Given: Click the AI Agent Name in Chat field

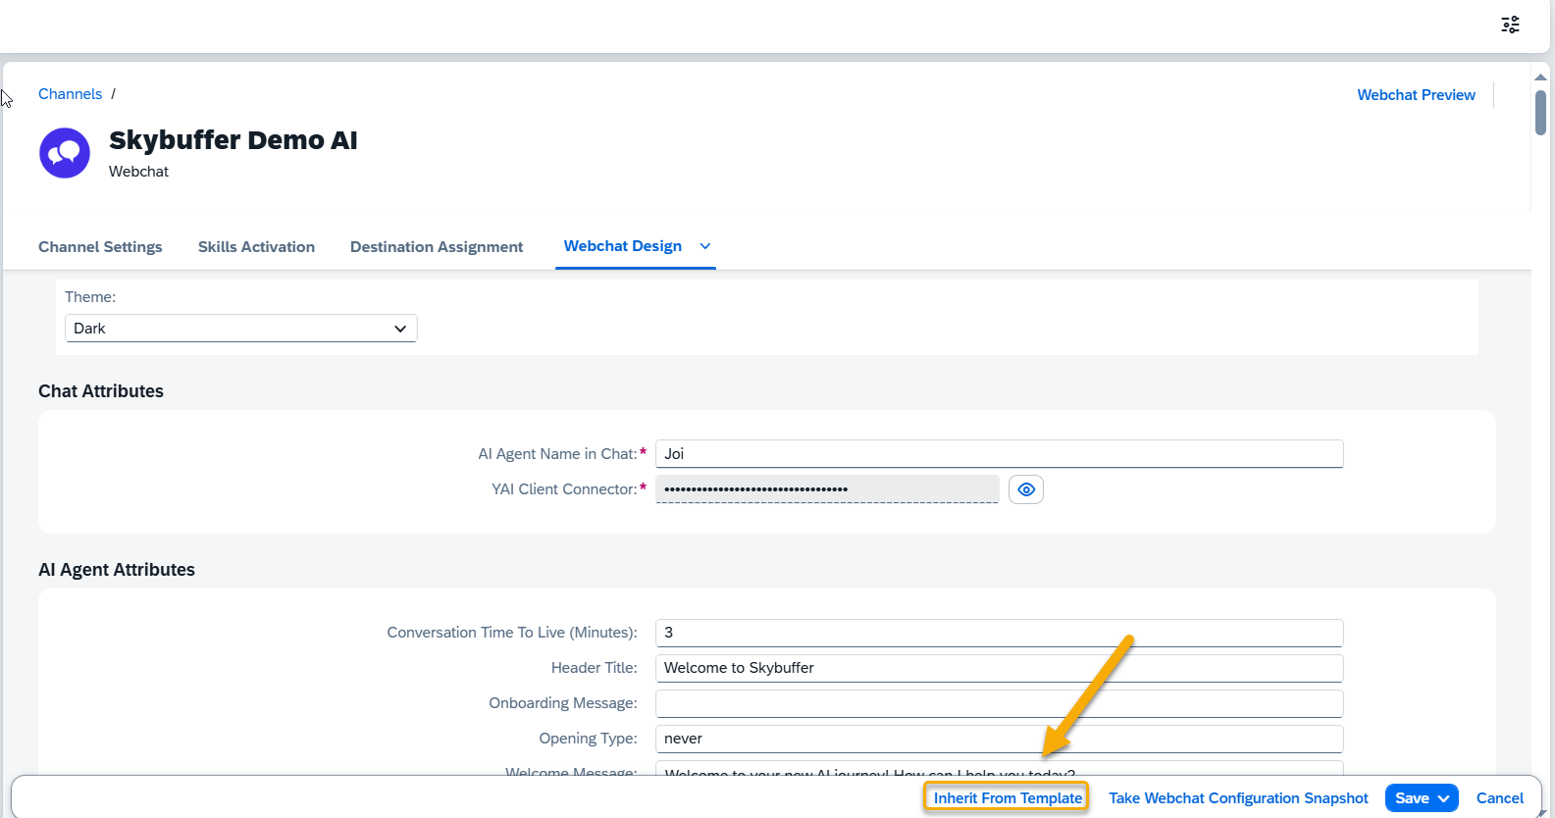Looking at the screenshot, I should pyautogui.click(x=999, y=454).
